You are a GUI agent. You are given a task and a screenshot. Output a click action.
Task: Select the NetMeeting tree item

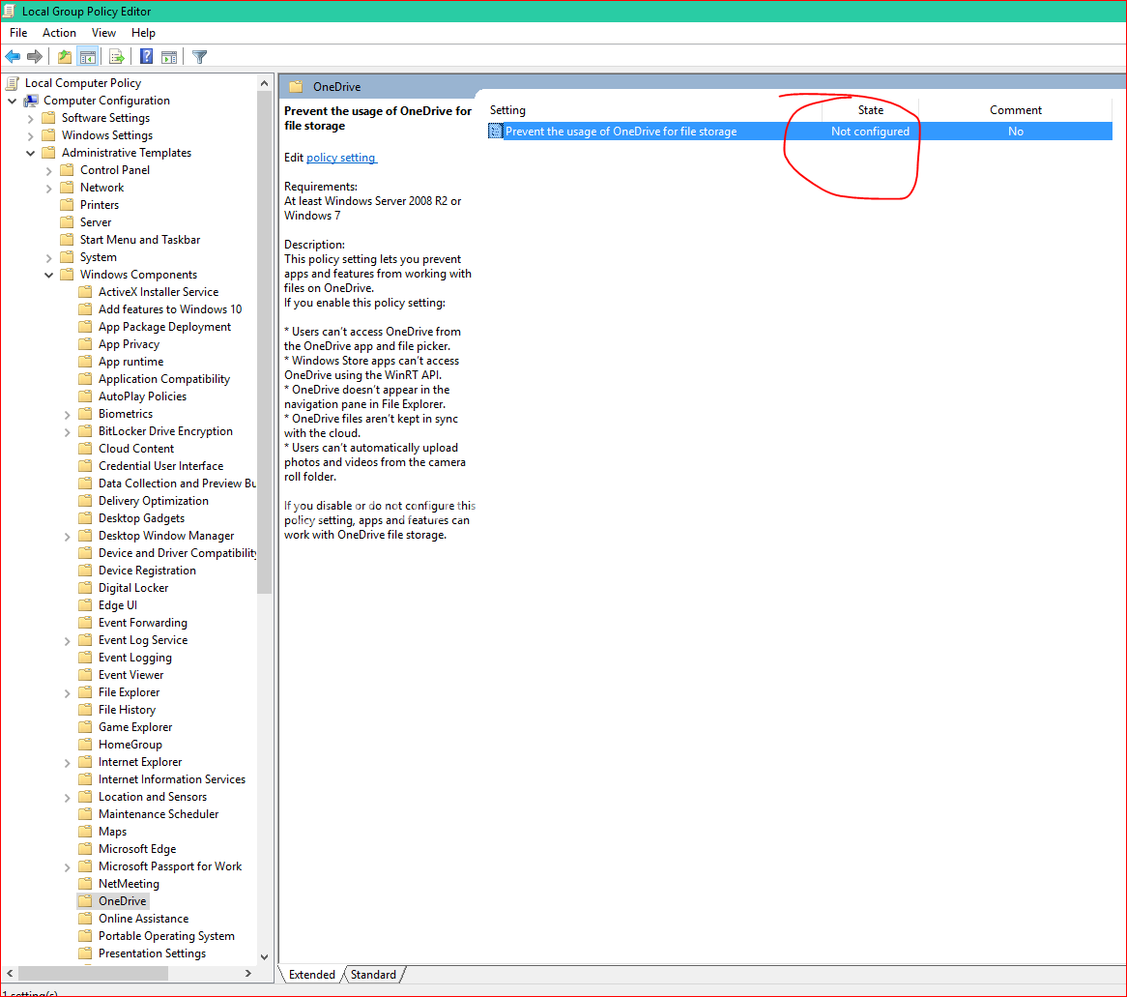coord(129,884)
